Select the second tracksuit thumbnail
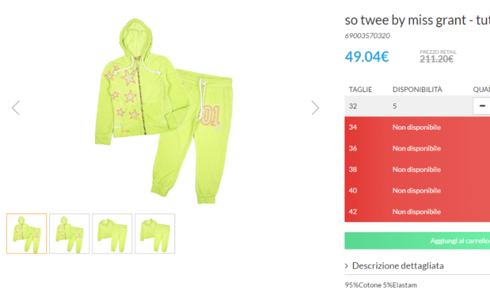Image resolution: width=490 pixels, height=301 pixels. click(x=69, y=234)
